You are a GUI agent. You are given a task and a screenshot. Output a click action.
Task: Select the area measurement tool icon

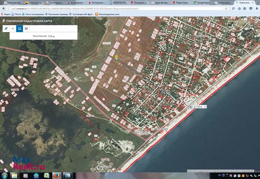26,28
